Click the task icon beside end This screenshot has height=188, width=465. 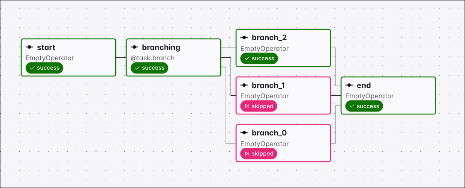pyautogui.click(x=349, y=85)
